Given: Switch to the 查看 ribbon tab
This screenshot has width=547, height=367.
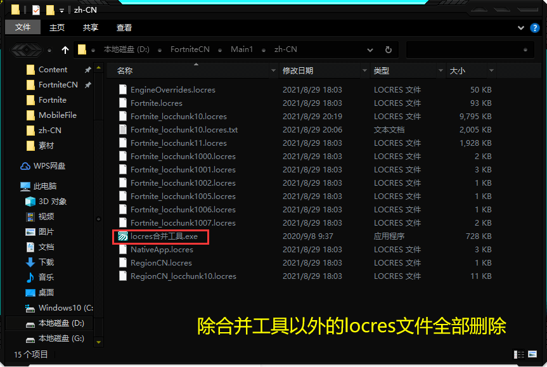Looking at the screenshot, I should pos(124,27).
